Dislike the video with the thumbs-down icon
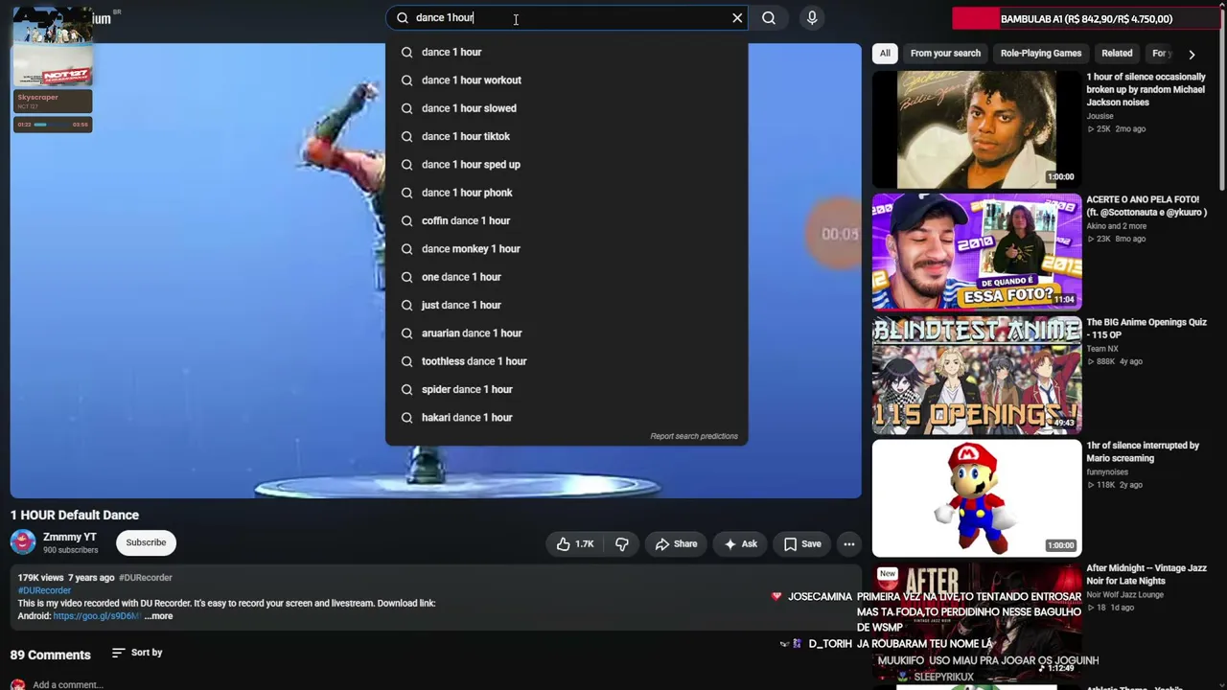Image resolution: width=1227 pixels, height=690 pixels. point(622,544)
